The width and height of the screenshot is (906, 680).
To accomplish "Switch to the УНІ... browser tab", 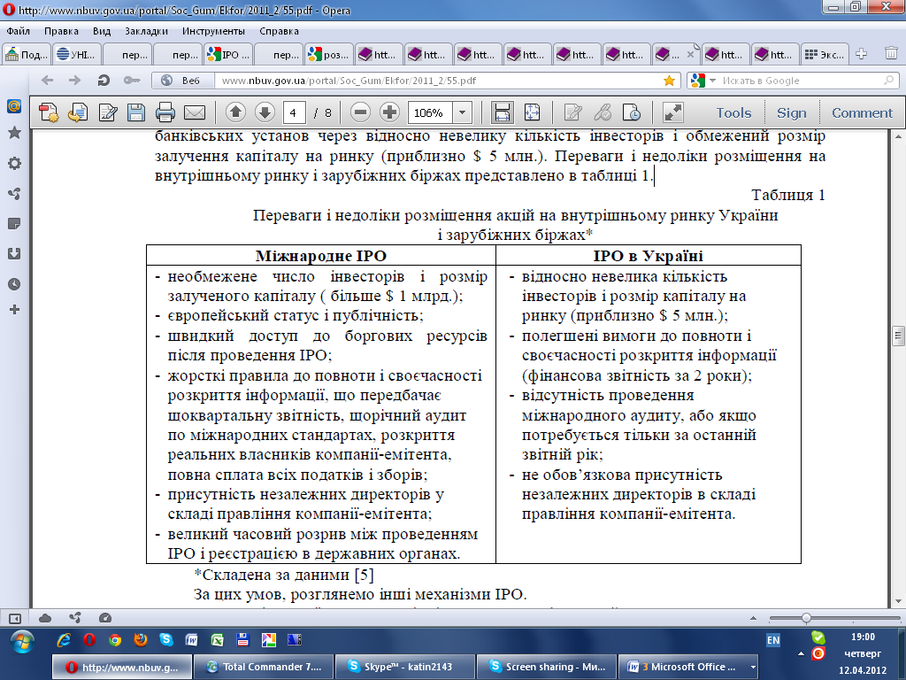I will click(77, 54).
